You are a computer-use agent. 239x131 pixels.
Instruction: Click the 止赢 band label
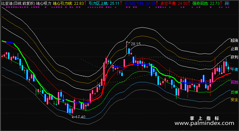pyautogui.click(x=234, y=49)
